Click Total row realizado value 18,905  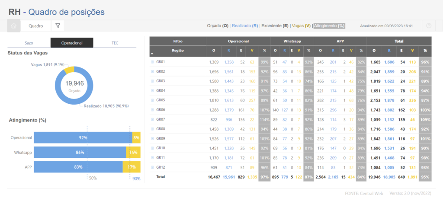pos(389,177)
